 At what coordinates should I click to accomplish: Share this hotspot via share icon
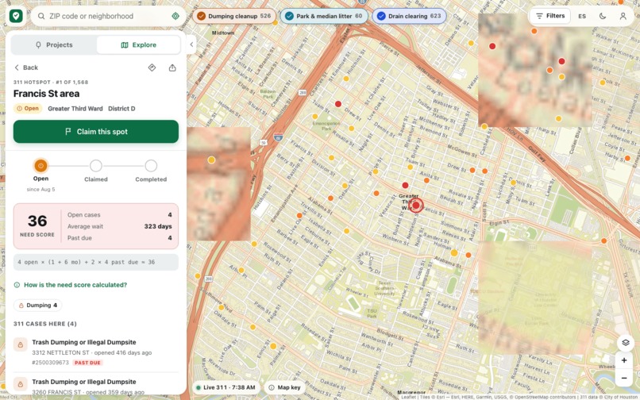[172, 67]
